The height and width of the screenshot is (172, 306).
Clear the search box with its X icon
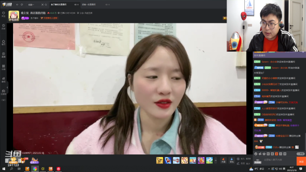tap(42, 5)
